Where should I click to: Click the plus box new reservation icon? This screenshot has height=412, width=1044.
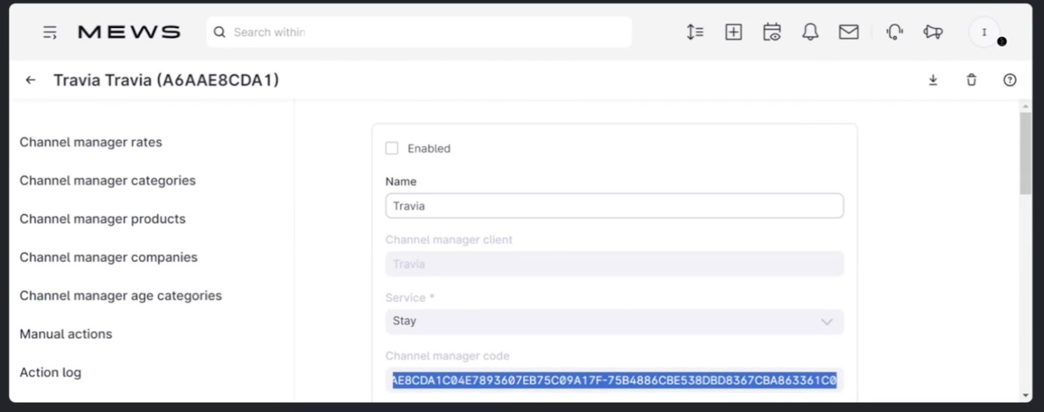click(733, 32)
